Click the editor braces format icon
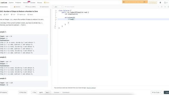Viewport: 169px width, 95px height. point(162,7)
